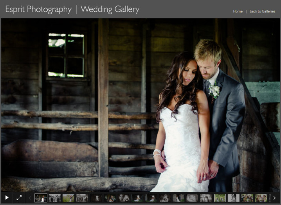
Task: Choose the fourteenth thumbnail with bright green foliage
Action: coord(220,198)
